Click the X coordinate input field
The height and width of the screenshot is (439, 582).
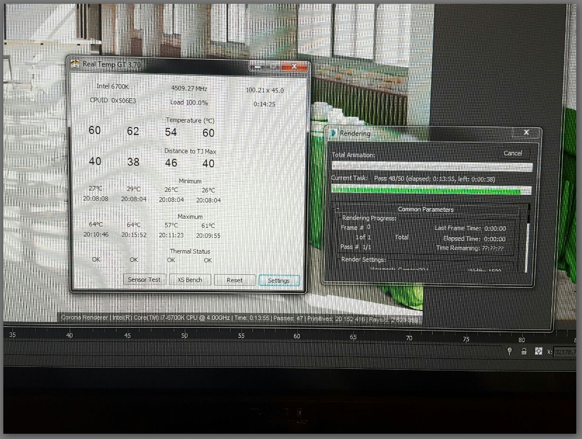click(565, 352)
